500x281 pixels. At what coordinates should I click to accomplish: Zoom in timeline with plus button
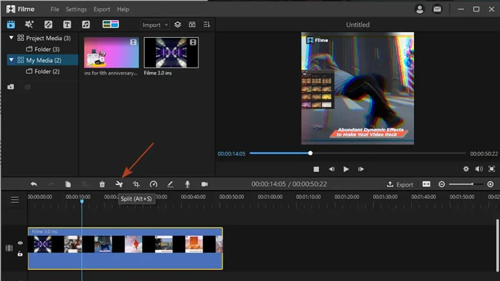pos(490,184)
